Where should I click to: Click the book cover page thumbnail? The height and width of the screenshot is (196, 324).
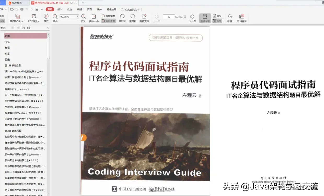(x=145, y=110)
